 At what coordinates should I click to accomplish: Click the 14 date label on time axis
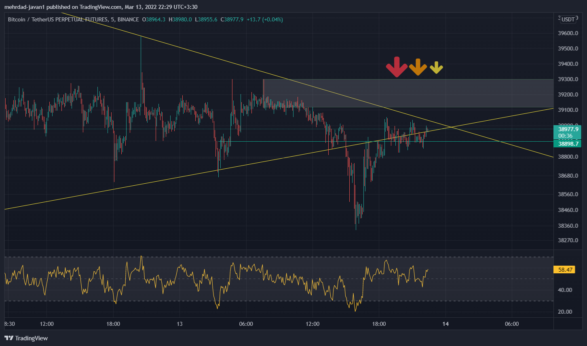(446, 324)
